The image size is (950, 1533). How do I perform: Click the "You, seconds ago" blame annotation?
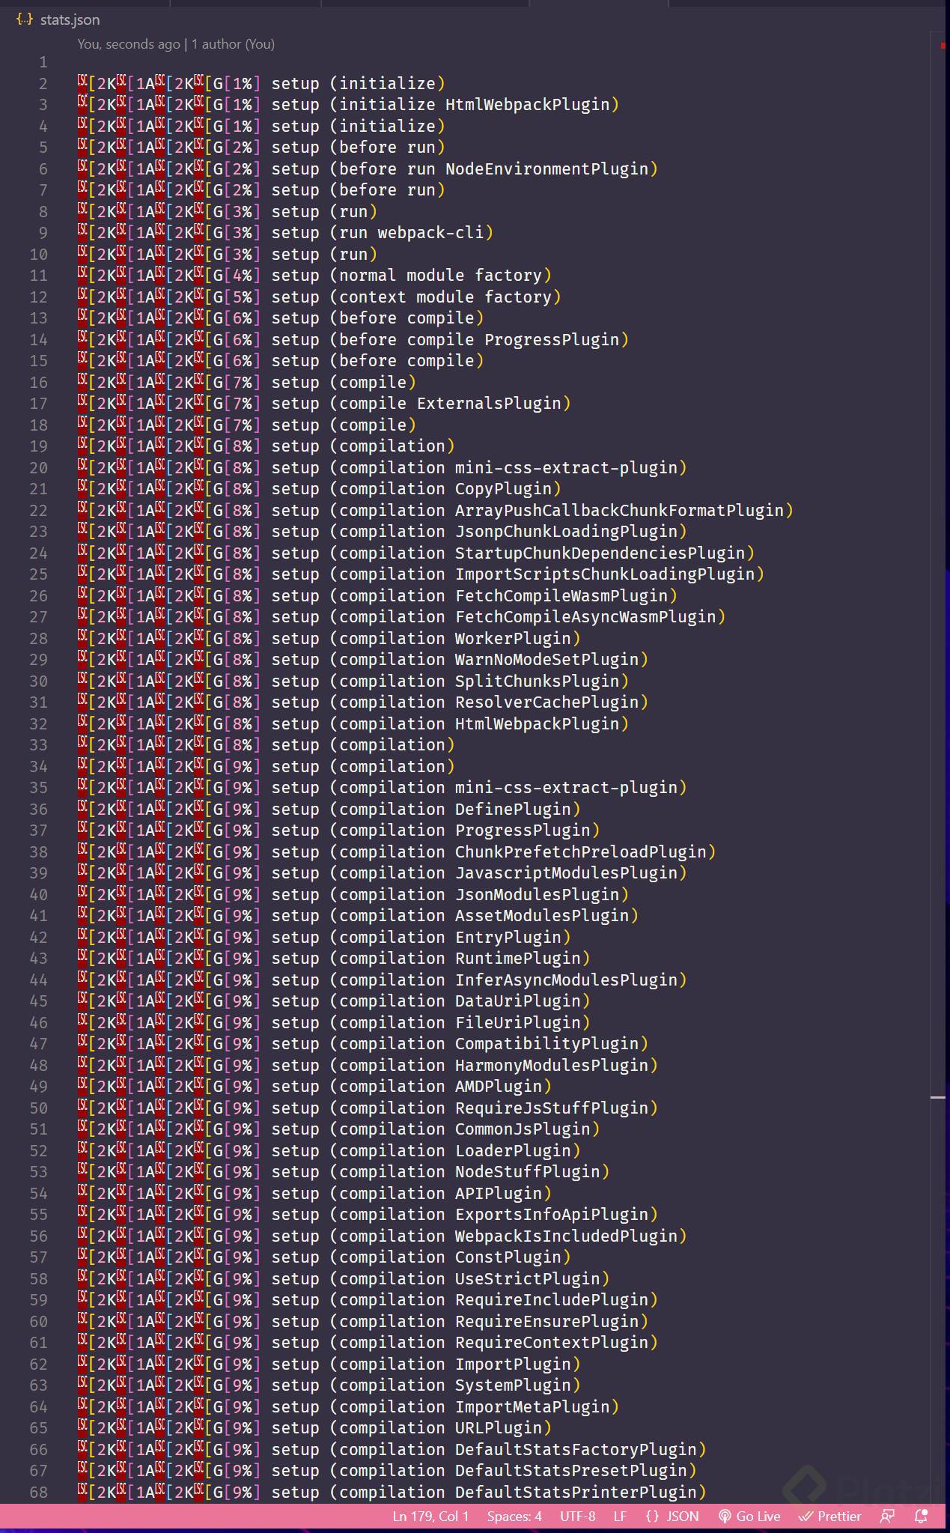click(x=128, y=44)
